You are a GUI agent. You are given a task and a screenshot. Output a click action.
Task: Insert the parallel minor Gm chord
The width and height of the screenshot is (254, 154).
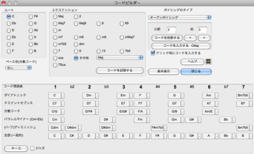tap(174, 120)
